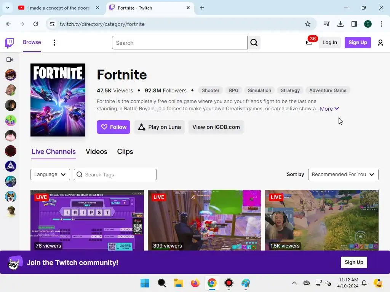The height and width of the screenshot is (292, 390).
Task: Open the second sidebar channel avatar
Action: click(11, 90)
